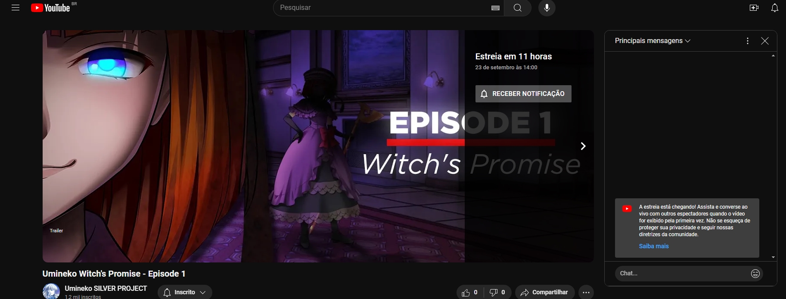
Task: Click the next arrow on video player
Action: tap(583, 146)
